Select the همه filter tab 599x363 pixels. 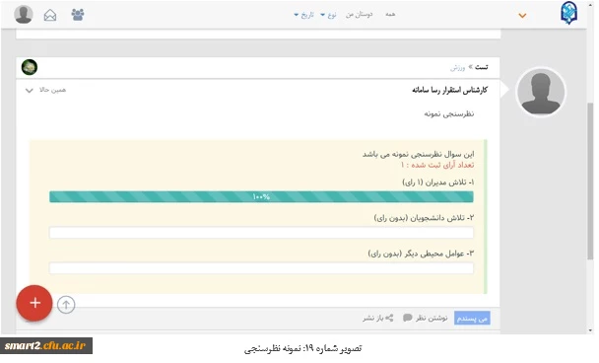pyautogui.click(x=390, y=14)
